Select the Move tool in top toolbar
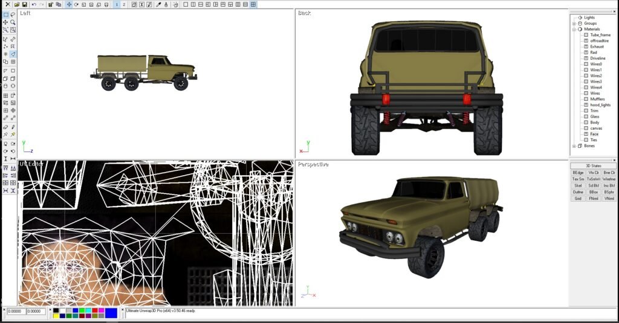Screen dimensions: 619x323 coord(68,4)
